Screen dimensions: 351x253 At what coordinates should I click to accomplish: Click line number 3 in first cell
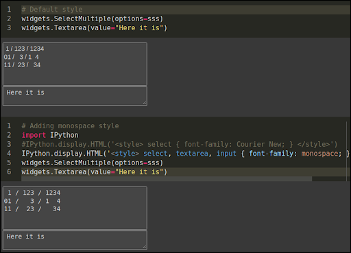click(x=9, y=28)
